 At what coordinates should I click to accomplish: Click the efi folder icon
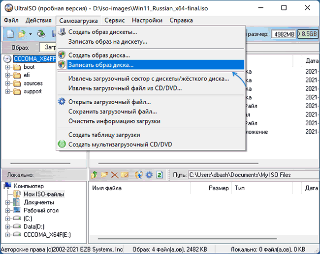[x=17, y=75]
